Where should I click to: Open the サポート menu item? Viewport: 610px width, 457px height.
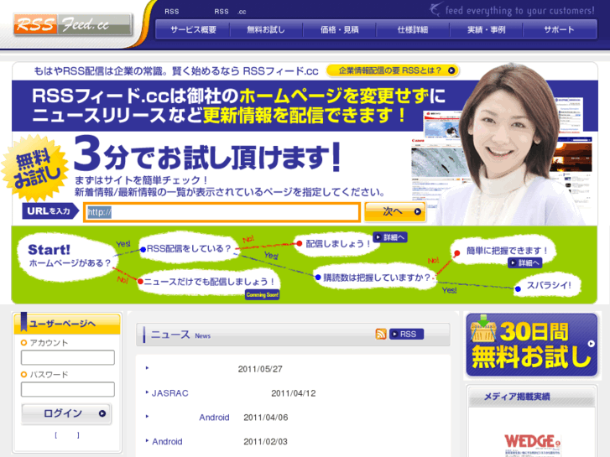559,29
